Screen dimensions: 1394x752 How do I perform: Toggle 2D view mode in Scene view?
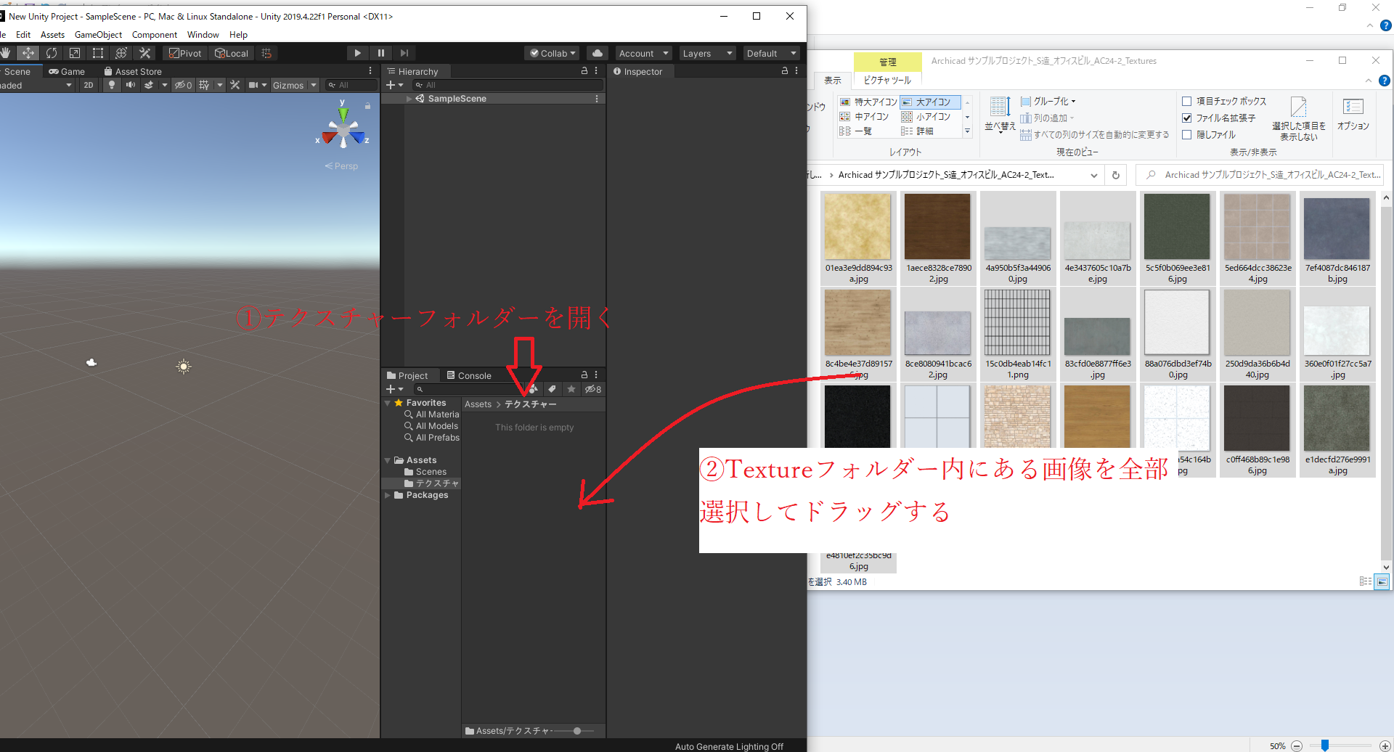tap(88, 85)
